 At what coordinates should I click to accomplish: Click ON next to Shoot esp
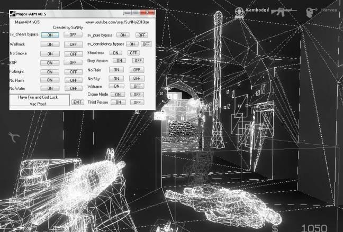tap(116, 53)
